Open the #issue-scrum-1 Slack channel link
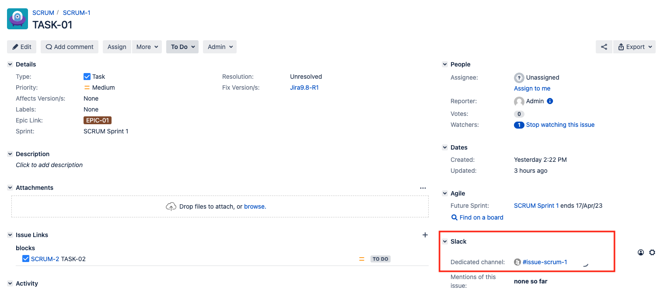The image size is (664, 297). click(x=545, y=262)
